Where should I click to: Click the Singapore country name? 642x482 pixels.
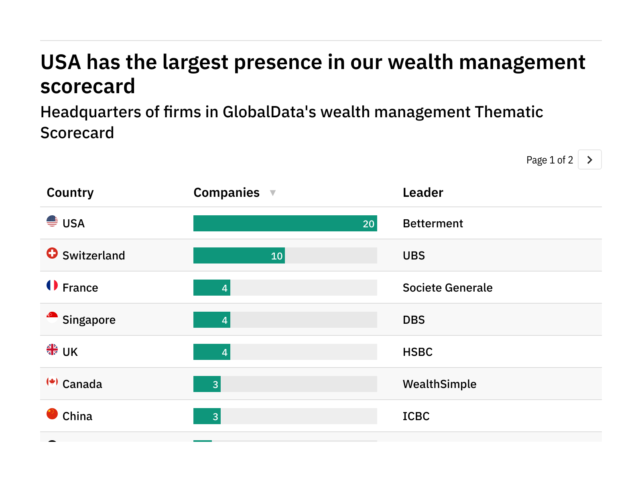[89, 320]
